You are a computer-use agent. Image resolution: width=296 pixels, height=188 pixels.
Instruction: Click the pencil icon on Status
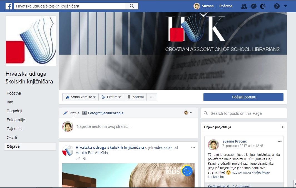click(x=66, y=113)
